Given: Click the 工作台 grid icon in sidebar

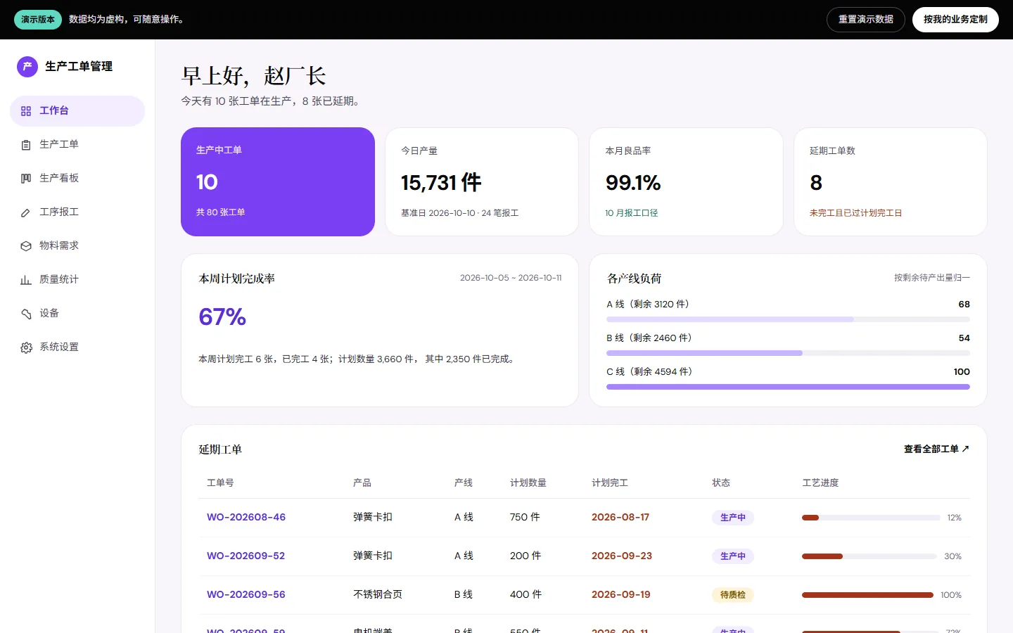Looking at the screenshot, I should coord(26,111).
